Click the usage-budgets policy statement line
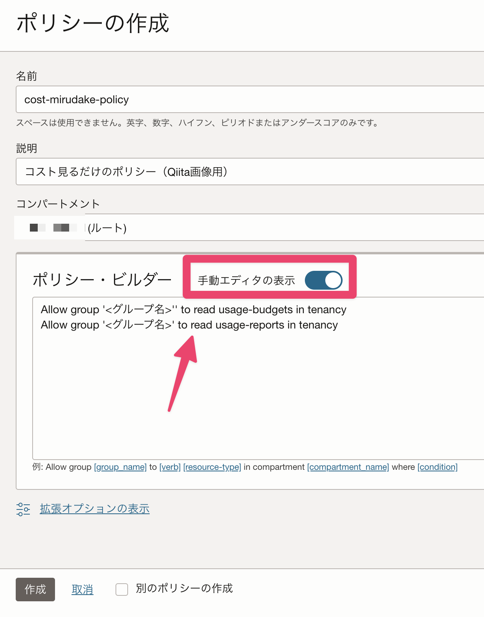The image size is (484, 617). (x=194, y=310)
